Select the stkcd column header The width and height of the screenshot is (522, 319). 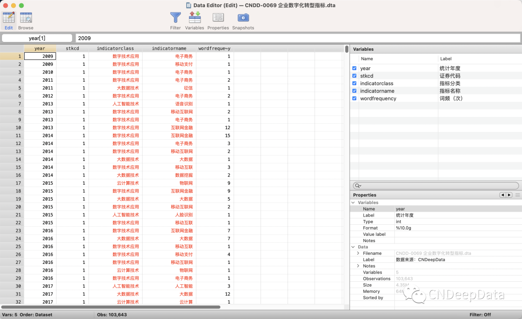click(72, 48)
